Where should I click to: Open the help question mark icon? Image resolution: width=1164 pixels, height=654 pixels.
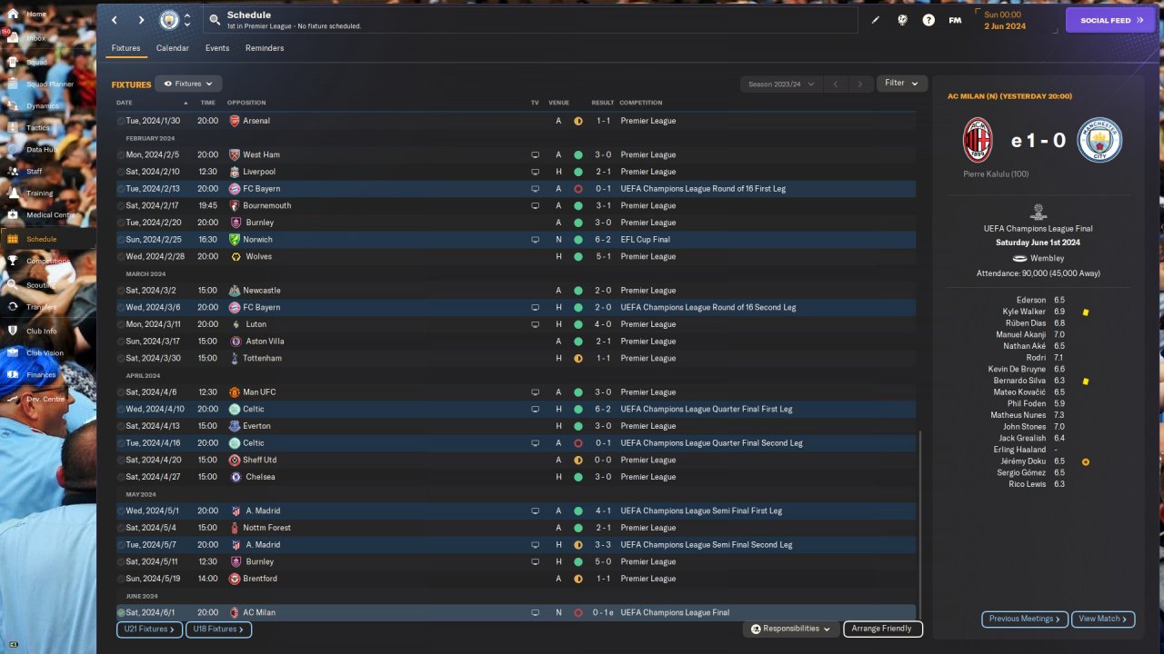click(x=928, y=20)
